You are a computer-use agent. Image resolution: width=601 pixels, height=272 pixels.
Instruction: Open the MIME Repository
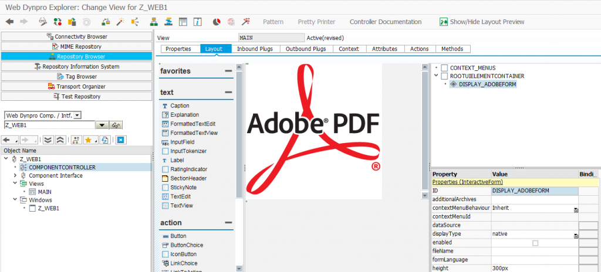(77, 47)
